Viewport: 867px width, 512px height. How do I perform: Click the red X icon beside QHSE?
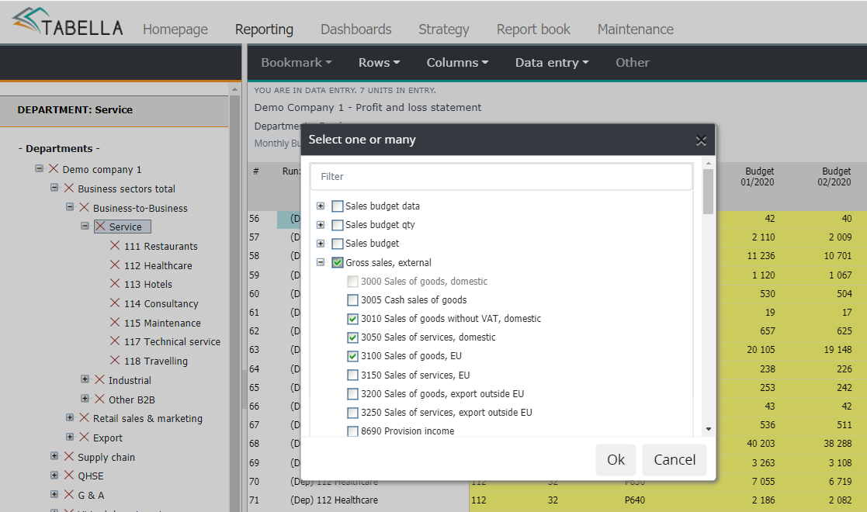[x=69, y=476]
